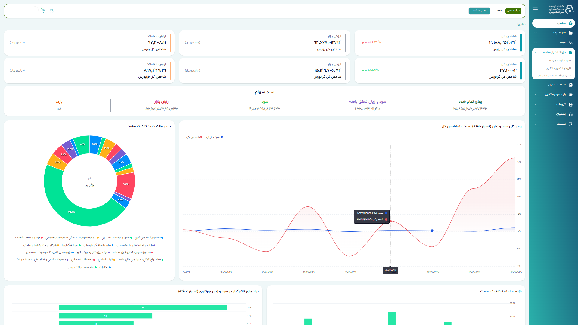Toggle the hamburger sidebar menu
This screenshot has width=578, height=325.
(535, 10)
